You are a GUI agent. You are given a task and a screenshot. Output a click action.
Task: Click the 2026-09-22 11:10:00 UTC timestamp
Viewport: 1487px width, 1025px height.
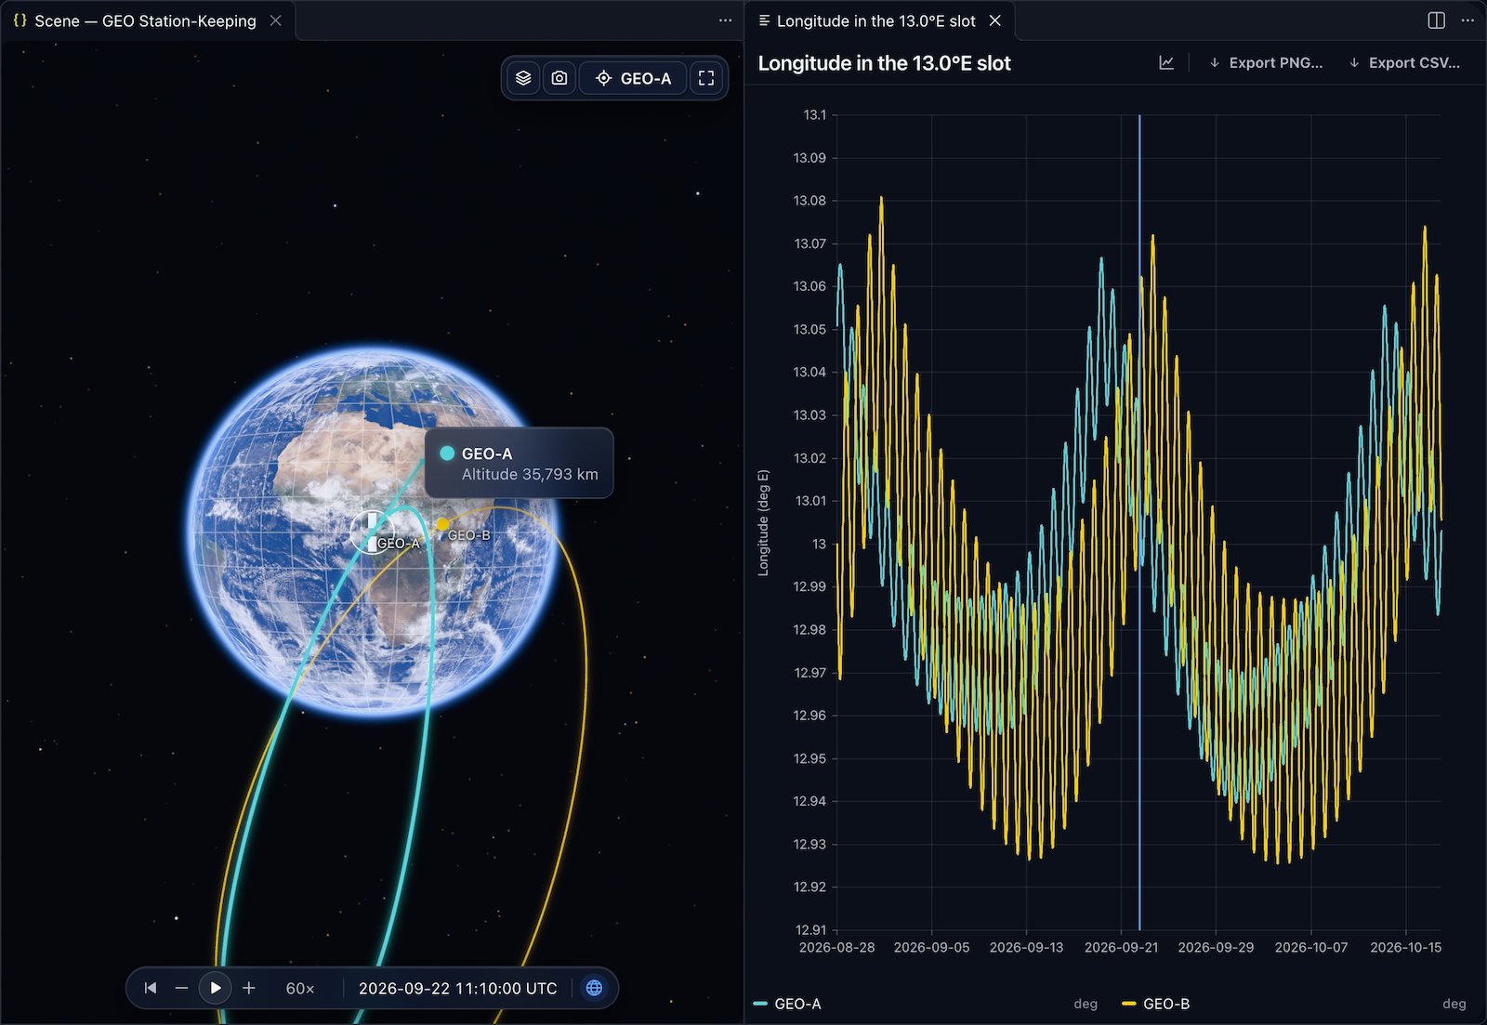click(x=458, y=989)
